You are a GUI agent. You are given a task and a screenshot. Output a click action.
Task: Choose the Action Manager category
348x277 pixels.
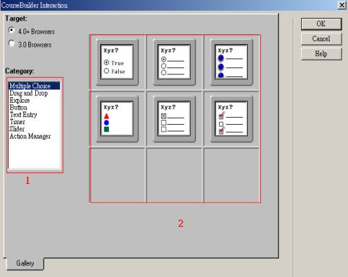35,136
